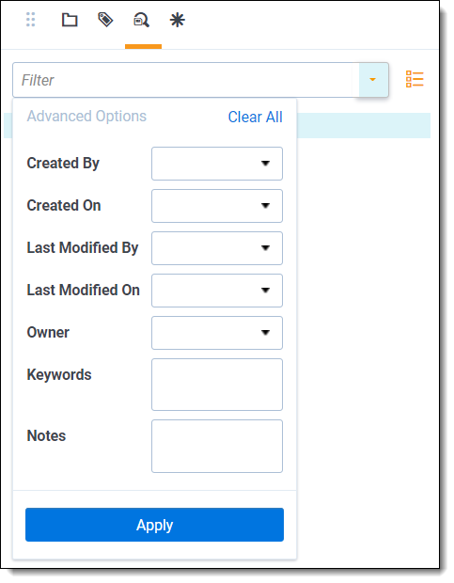The width and height of the screenshot is (454, 583).
Task: Open the Created By dropdown
Action: coord(217,164)
